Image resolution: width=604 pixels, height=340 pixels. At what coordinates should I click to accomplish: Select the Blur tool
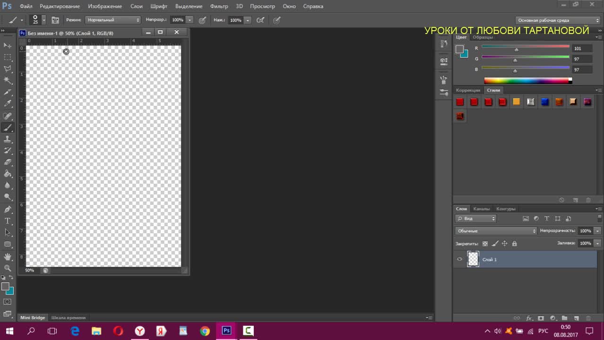[x=8, y=186]
